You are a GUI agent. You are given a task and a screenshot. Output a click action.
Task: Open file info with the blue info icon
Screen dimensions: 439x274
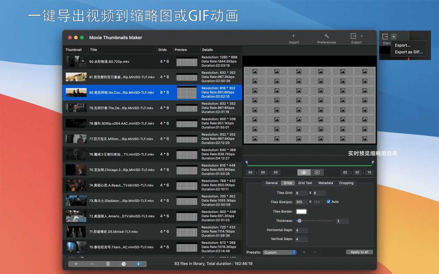click(x=138, y=264)
